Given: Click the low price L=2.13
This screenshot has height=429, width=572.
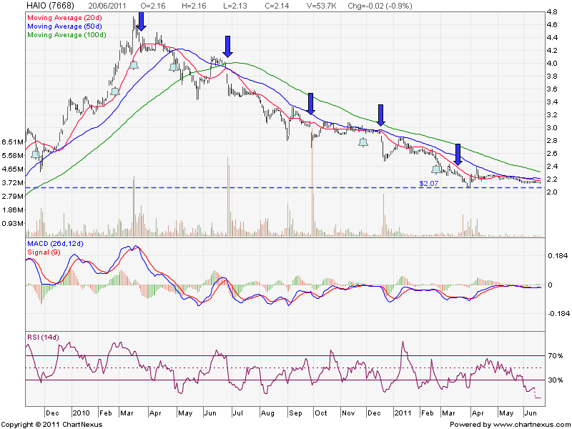Looking at the screenshot, I should [x=235, y=6].
